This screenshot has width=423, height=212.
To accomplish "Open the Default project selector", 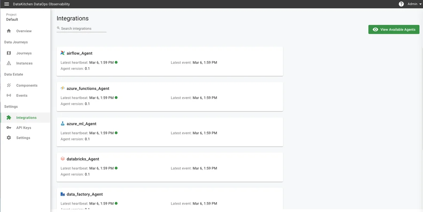I will coord(12,19).
